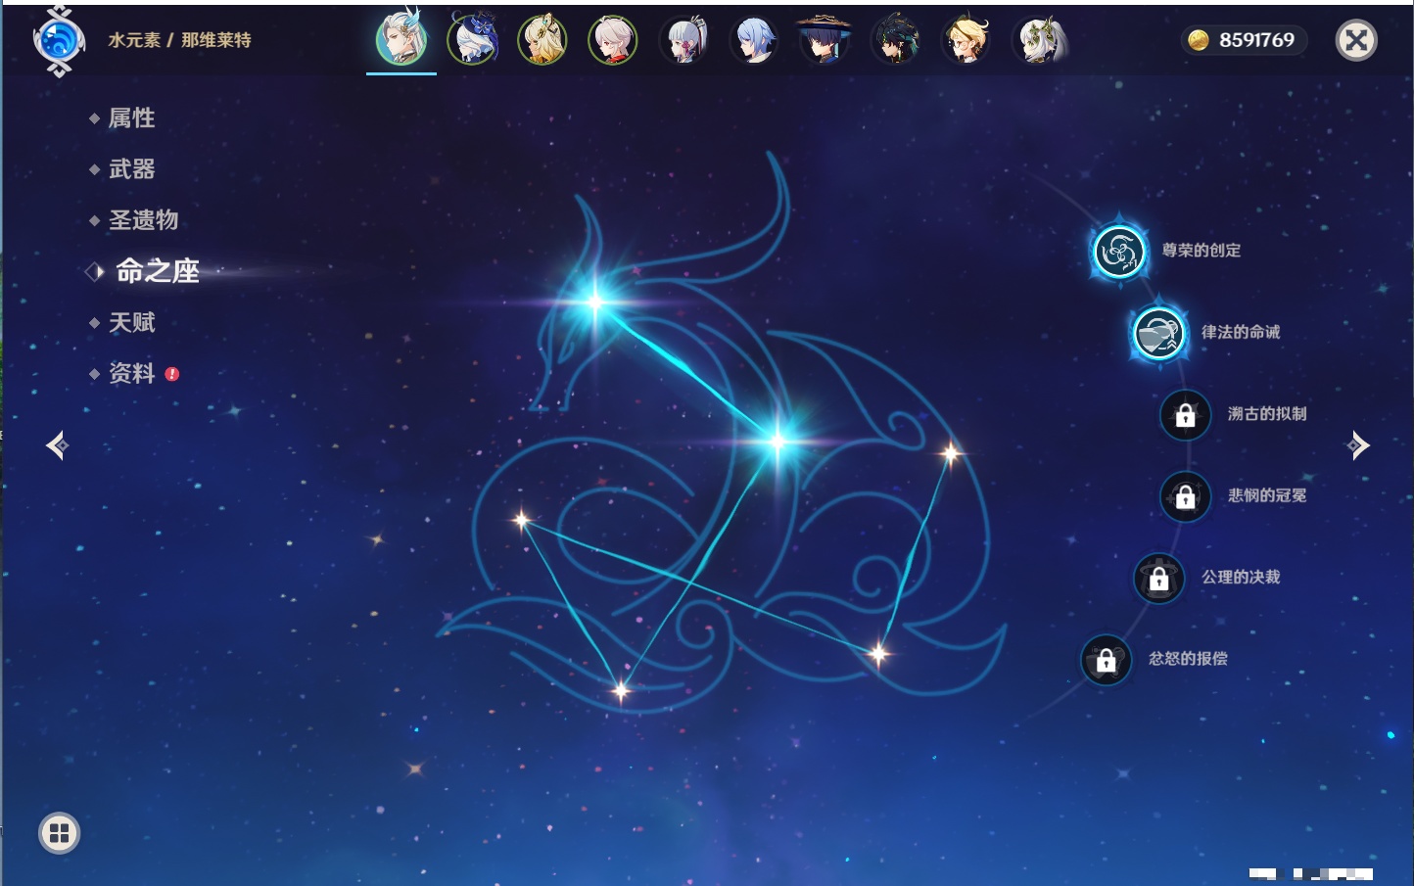1414x886 pixels.
Task: Click the 水元素 / 那维莱特 title text
Action: [x=179, y=40]
